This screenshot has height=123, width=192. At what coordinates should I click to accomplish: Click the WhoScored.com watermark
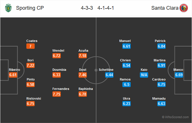[175, 117]
